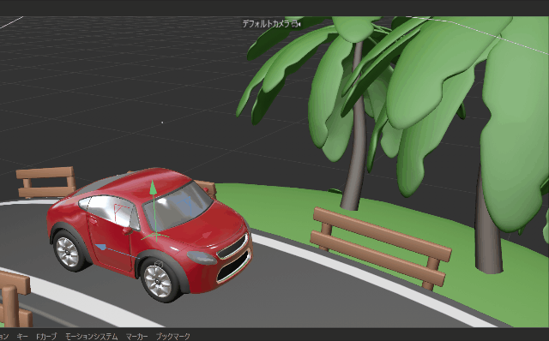This screenshot has height=341, width=549.
Task: Click the red X-axis arrow on the hood
Action: coord(208,235)
